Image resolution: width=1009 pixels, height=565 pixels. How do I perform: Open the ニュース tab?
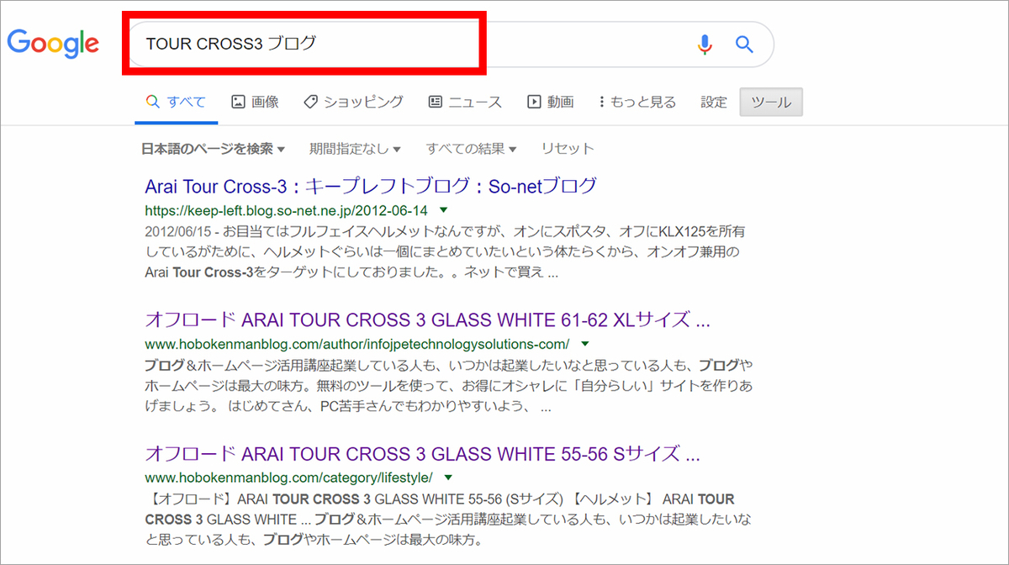(465, 102)
